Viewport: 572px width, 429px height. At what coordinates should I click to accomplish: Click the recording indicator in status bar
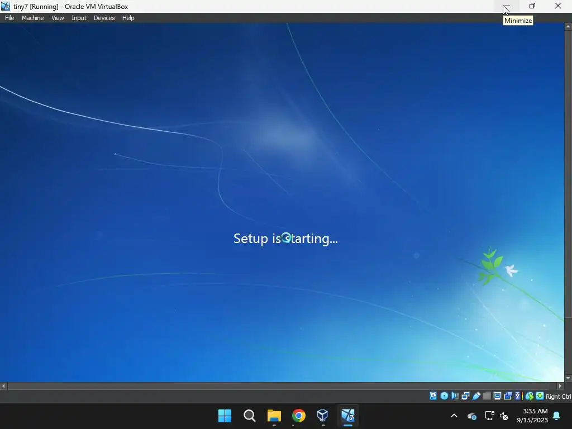pyautogui.click(x=508, y=396)
